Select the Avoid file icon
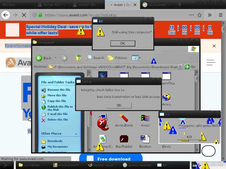The height and width of the screenshot is (169, 226). (145, 121)
